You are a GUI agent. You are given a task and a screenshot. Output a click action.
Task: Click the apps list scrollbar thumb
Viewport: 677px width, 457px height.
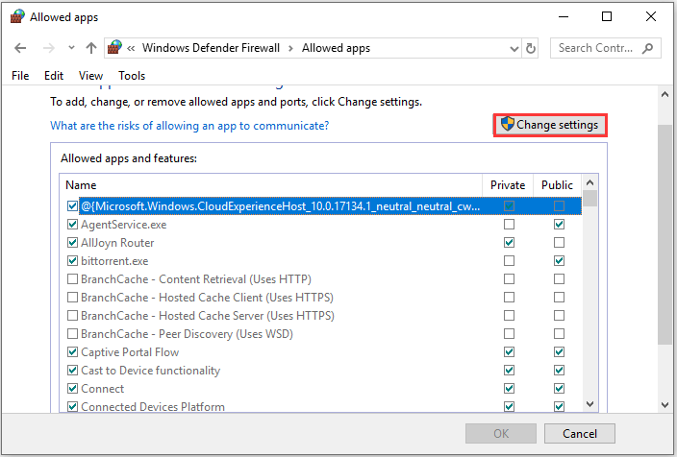click(590, 199)
